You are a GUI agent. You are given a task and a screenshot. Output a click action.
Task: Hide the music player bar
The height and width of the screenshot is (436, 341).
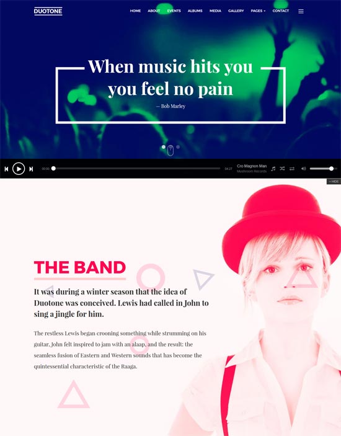(x=334, y=181)
